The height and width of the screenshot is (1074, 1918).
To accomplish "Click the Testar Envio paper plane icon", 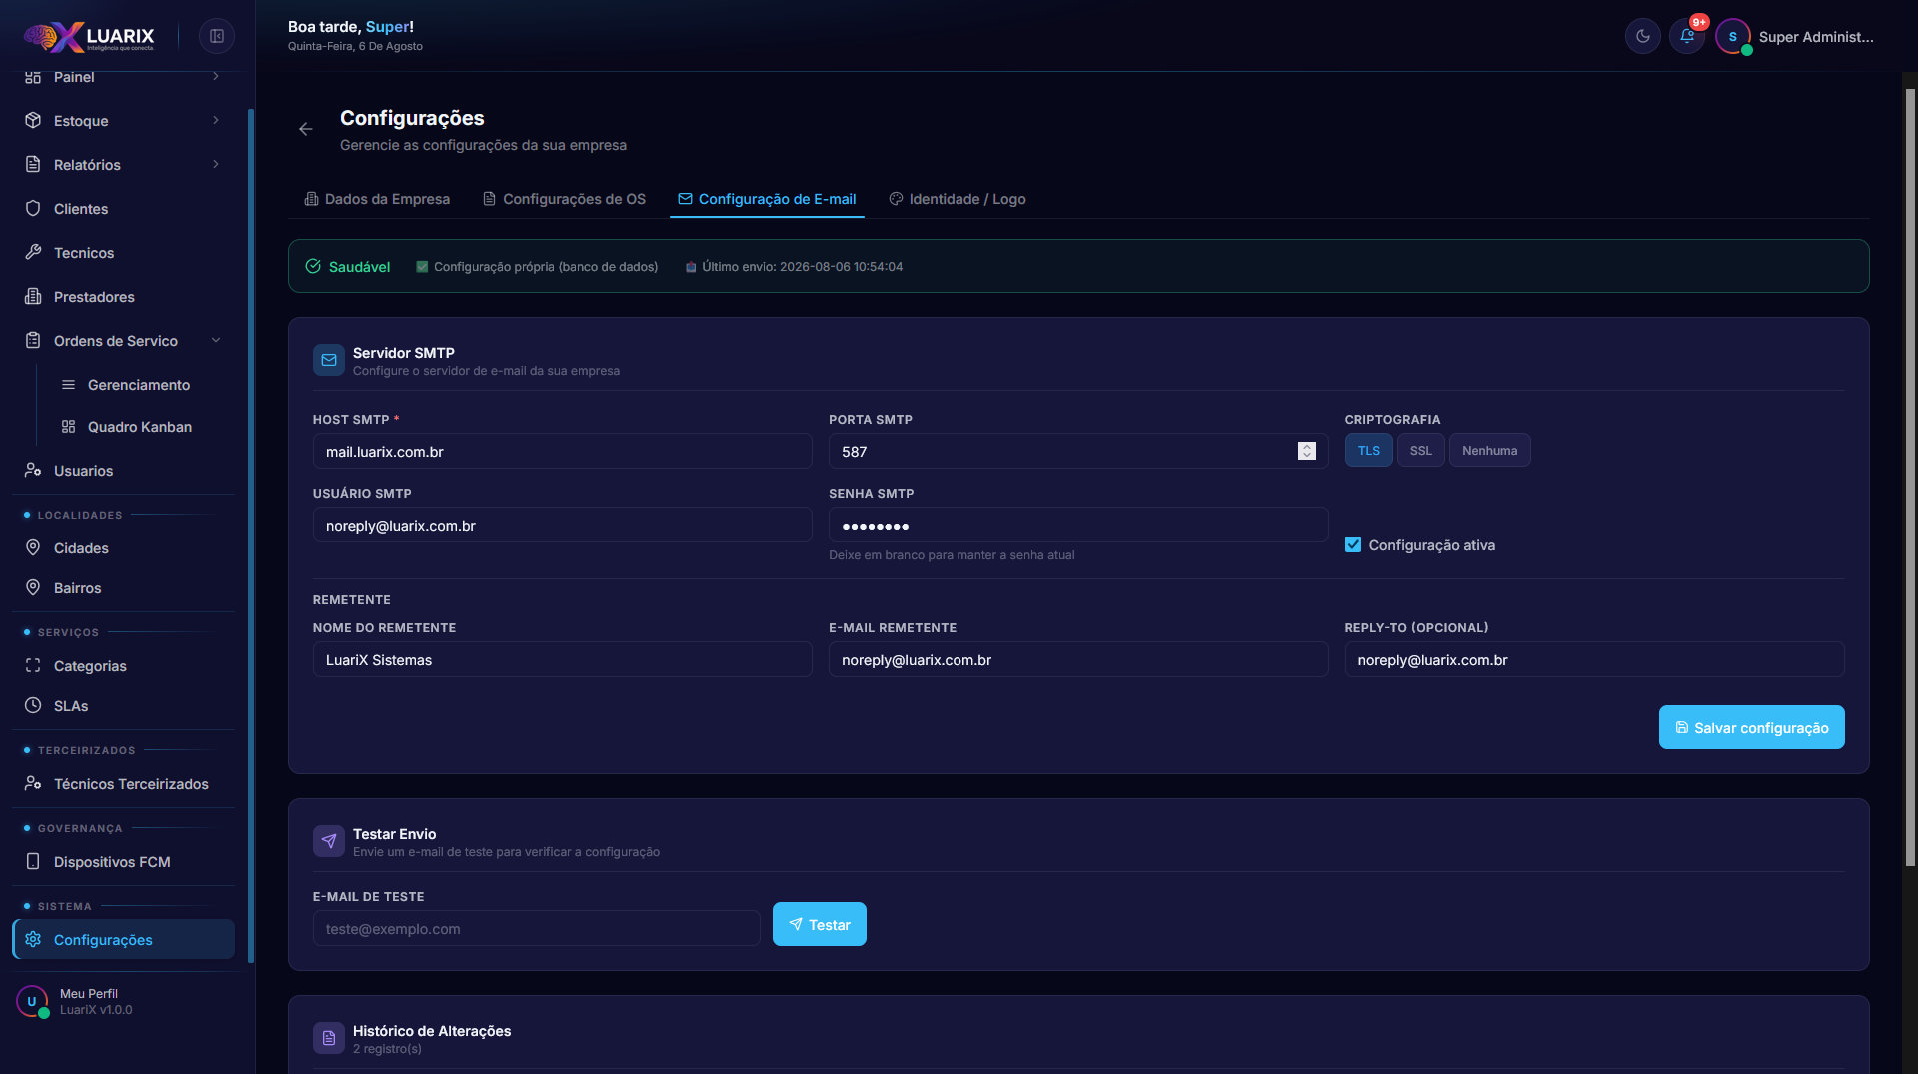I will 329,841.
